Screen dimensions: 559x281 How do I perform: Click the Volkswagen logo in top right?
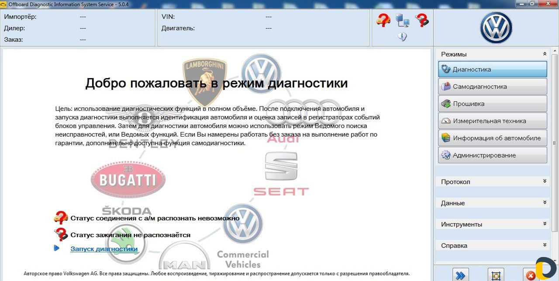(x=496, y=27)
